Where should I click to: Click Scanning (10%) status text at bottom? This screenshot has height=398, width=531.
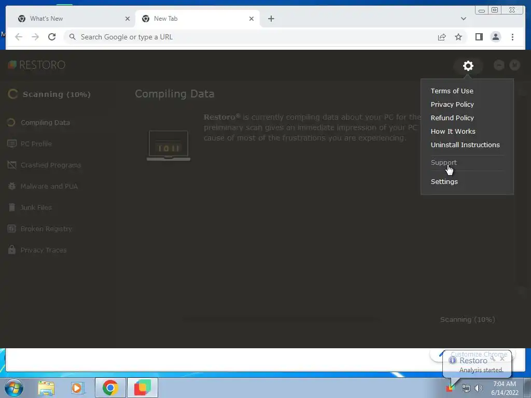(467, 319)
